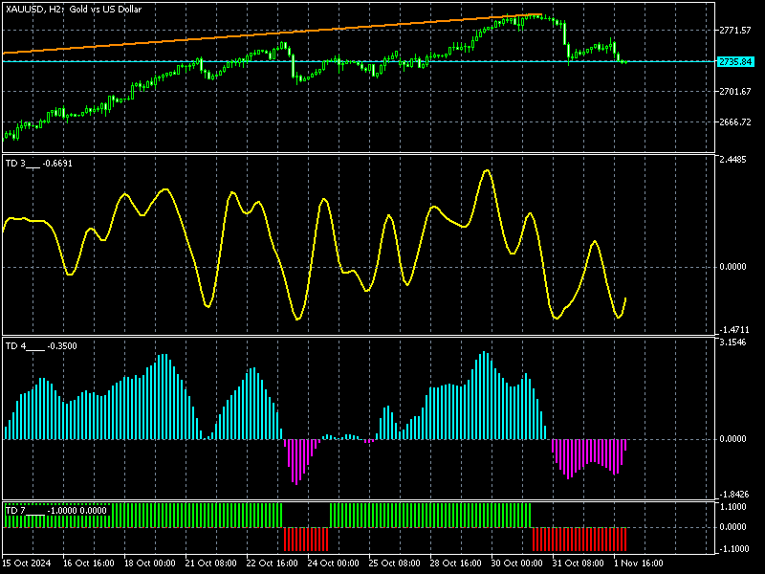This screenshot has height=574, width=765.
Task: Click the 18 Oct 00:00 time label
Action: (150, 563)
